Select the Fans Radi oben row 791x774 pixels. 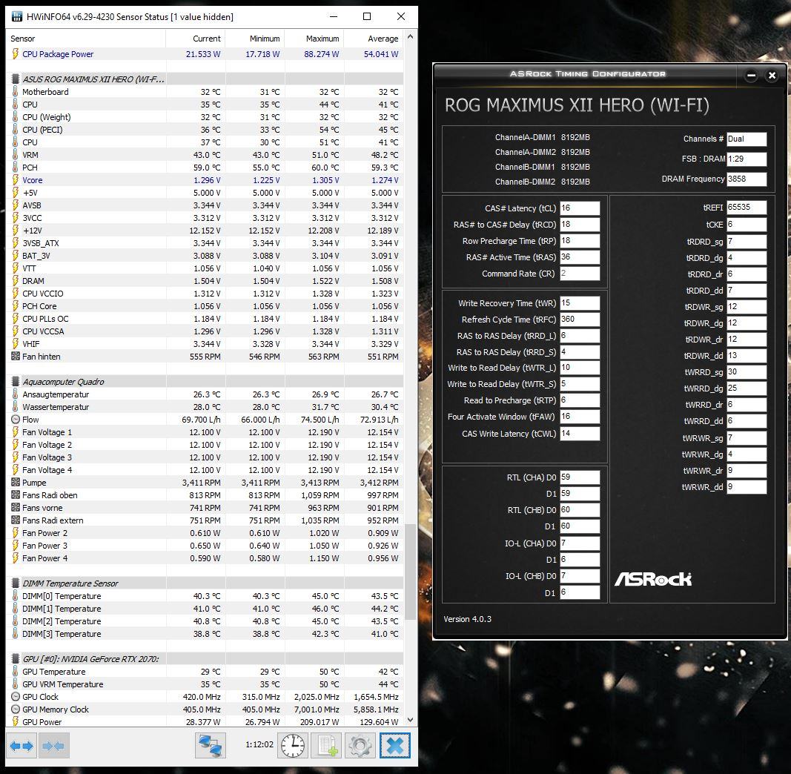[x=205, y=495]
